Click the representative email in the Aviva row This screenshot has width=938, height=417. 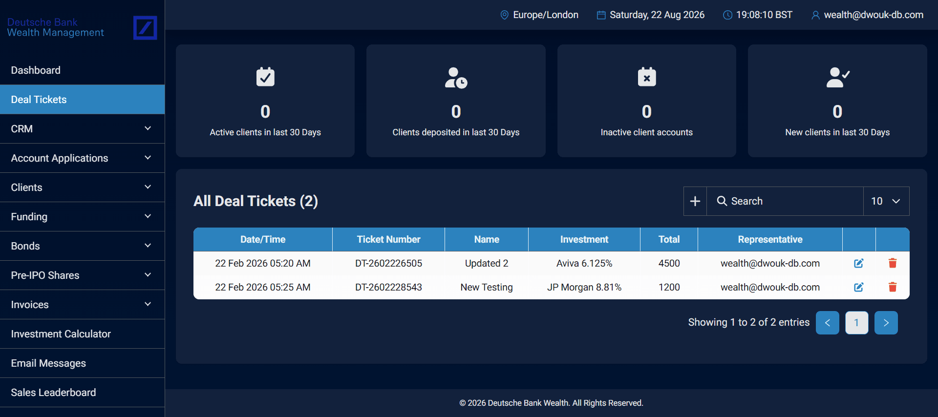click(x=770, y=263)
